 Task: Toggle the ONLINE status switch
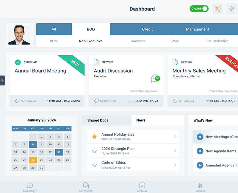tap(199, 9)
